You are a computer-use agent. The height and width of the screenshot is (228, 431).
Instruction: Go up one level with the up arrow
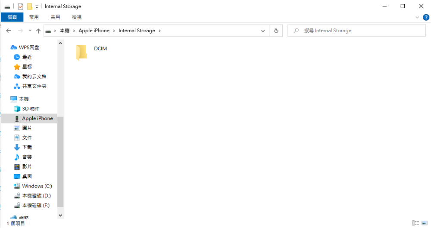pos(38,31)
